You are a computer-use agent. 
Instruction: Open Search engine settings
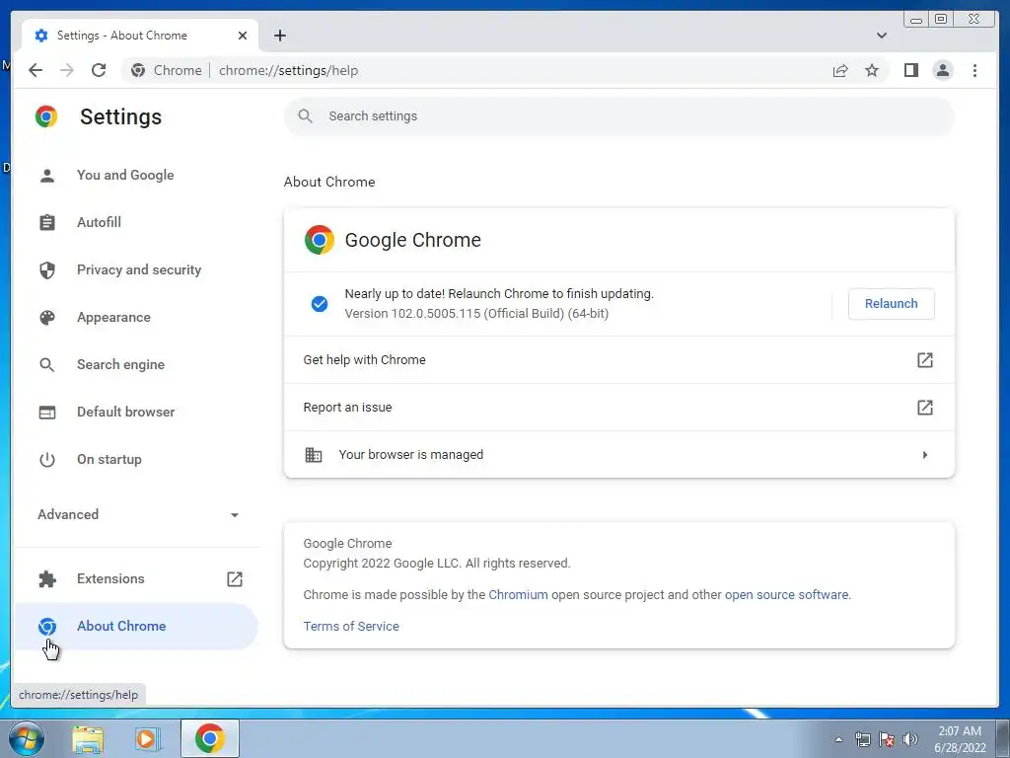136,365
